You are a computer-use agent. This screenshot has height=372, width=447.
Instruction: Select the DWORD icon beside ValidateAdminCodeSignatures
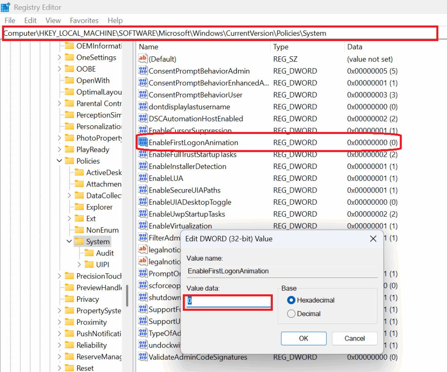click(x=144, y=357)
